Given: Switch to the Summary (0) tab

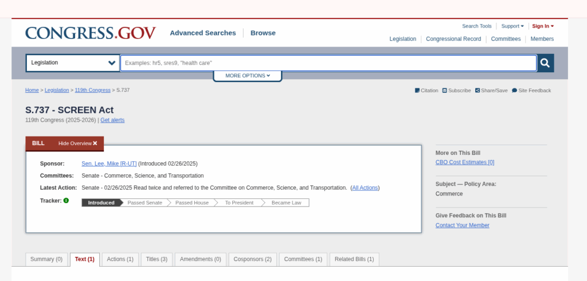Looking at the screenshot, I should [x=46, y=259].
